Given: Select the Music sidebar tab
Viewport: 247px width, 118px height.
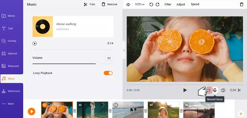Looking at the screenshot, I should pos(11,79).
